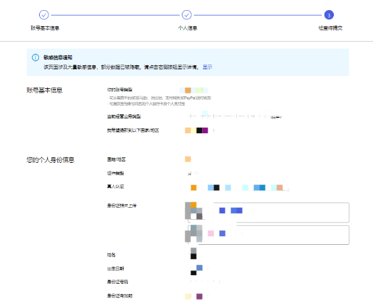Image resolution: width=373 pixels, height=302 pixels.
Task: Click the value next to 我希望提款到以下国家/地区
Action: coord(197,130)
